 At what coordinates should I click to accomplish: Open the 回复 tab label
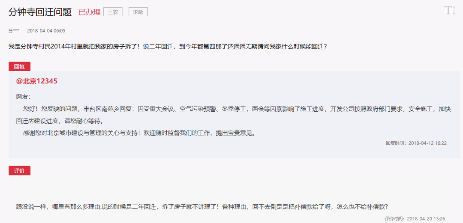tap(19, 67)
